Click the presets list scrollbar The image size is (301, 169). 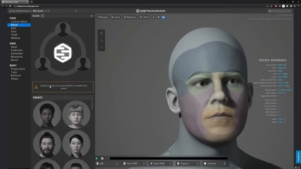(x=92, y=105)
